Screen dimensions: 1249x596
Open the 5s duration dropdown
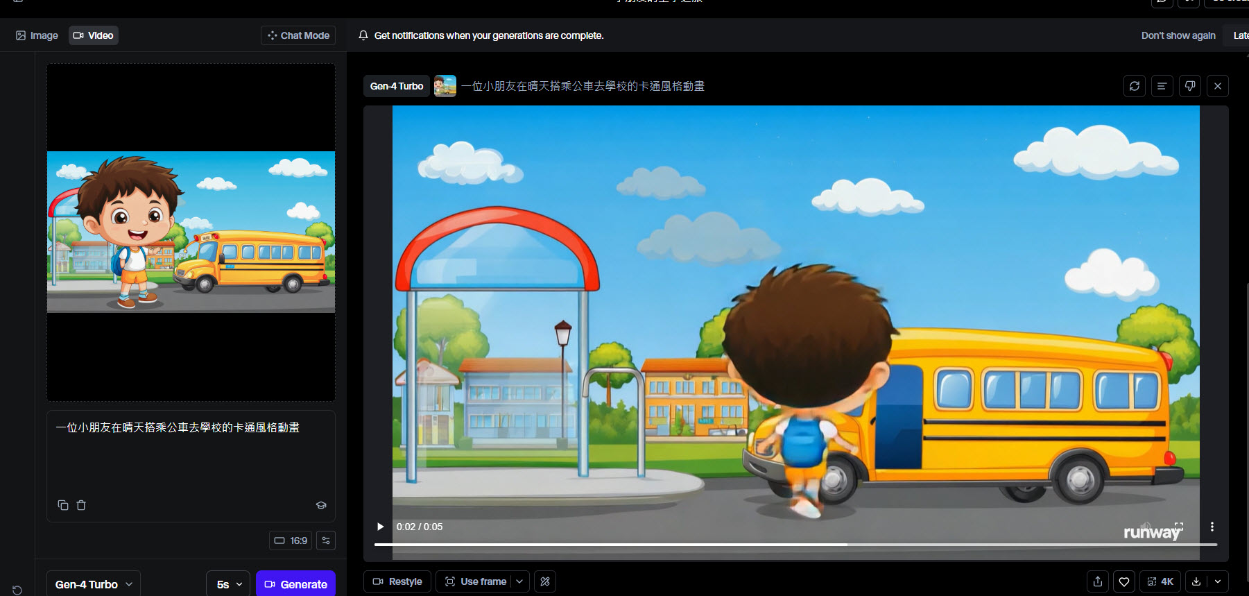click(x=229, y=584)
